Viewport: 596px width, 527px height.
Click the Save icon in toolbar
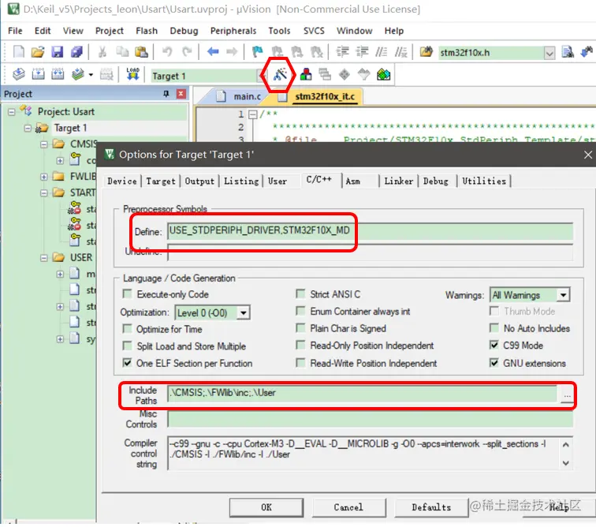[x=57, y=51]
